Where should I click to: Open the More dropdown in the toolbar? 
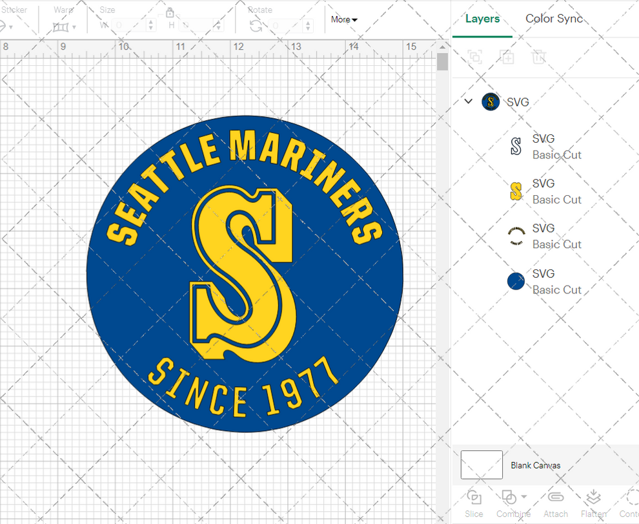(x=343, y=19)
